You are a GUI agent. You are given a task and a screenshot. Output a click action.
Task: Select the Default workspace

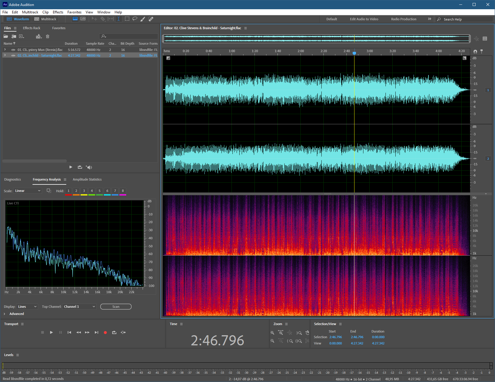click(x=331, y=19)
